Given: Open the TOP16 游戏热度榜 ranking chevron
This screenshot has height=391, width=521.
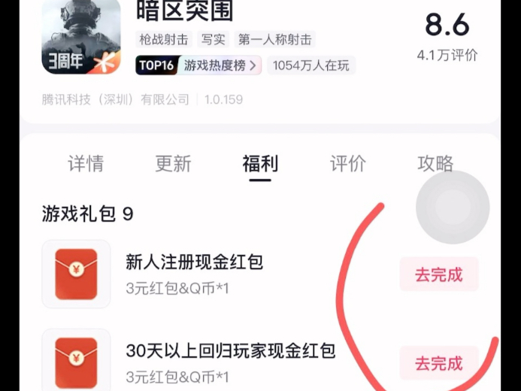Looking at the screenshot, I should pos(253,65).
